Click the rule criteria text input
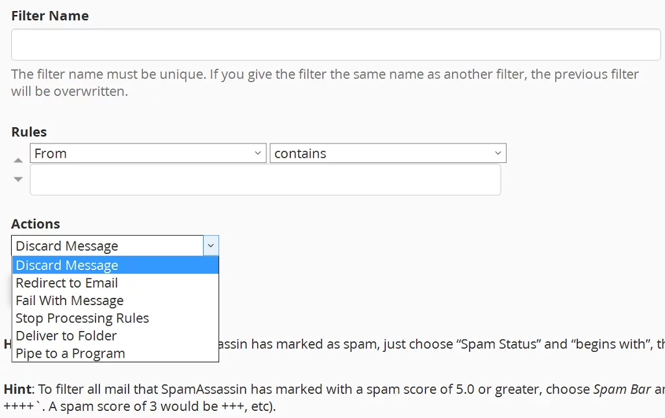Viewport: 665px width, 418px height. pos(265,179)
